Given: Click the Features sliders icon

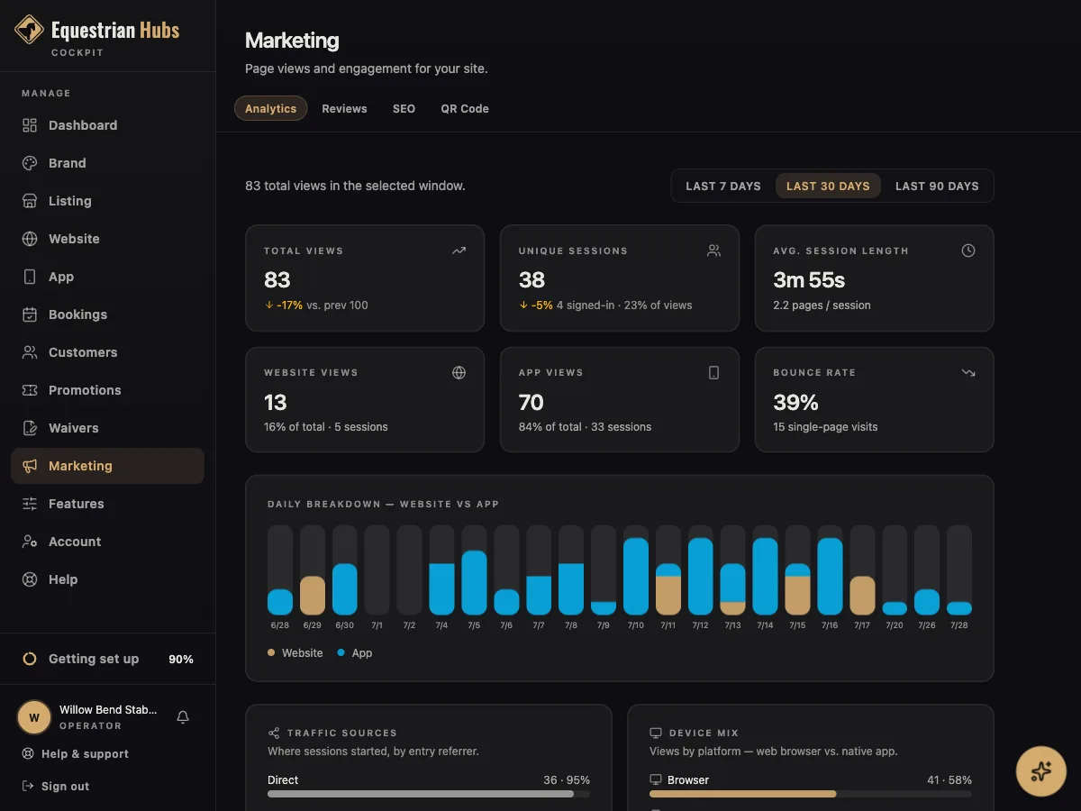Looking at the screenshot, I should (x=30, y=504).
